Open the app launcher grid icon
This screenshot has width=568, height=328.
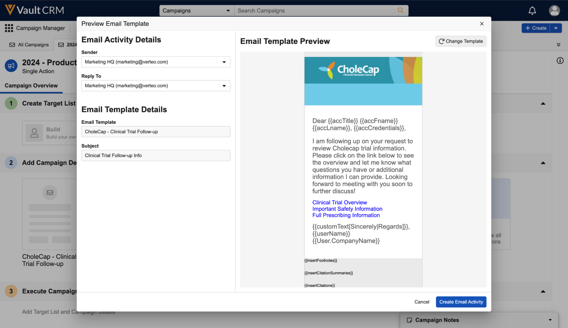coord(9,28)
